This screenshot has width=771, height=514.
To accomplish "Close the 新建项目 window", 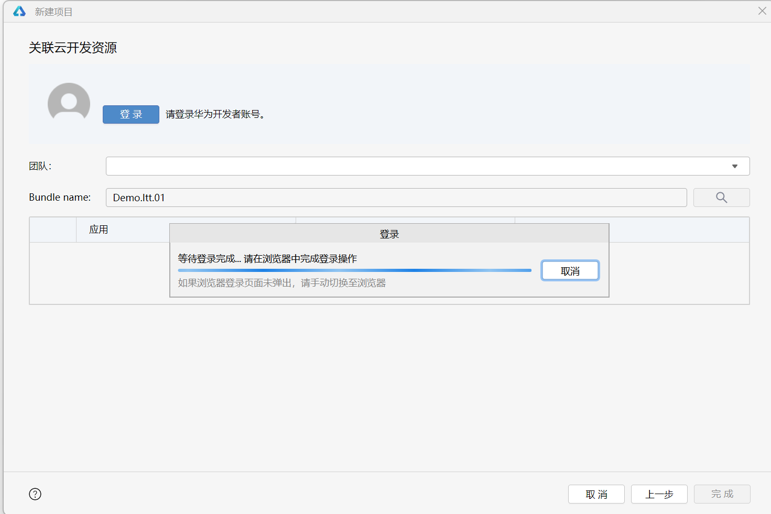I will click(762, 11).
